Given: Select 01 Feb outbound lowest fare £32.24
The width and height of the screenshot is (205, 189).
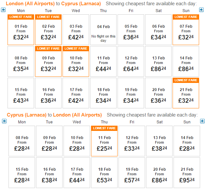Looking at the screenshot, I should click(21, 30).
